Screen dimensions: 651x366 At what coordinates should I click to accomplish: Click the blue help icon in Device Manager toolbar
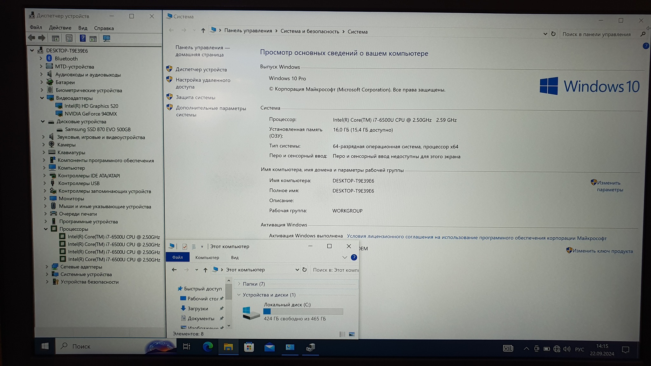[83, 38]
